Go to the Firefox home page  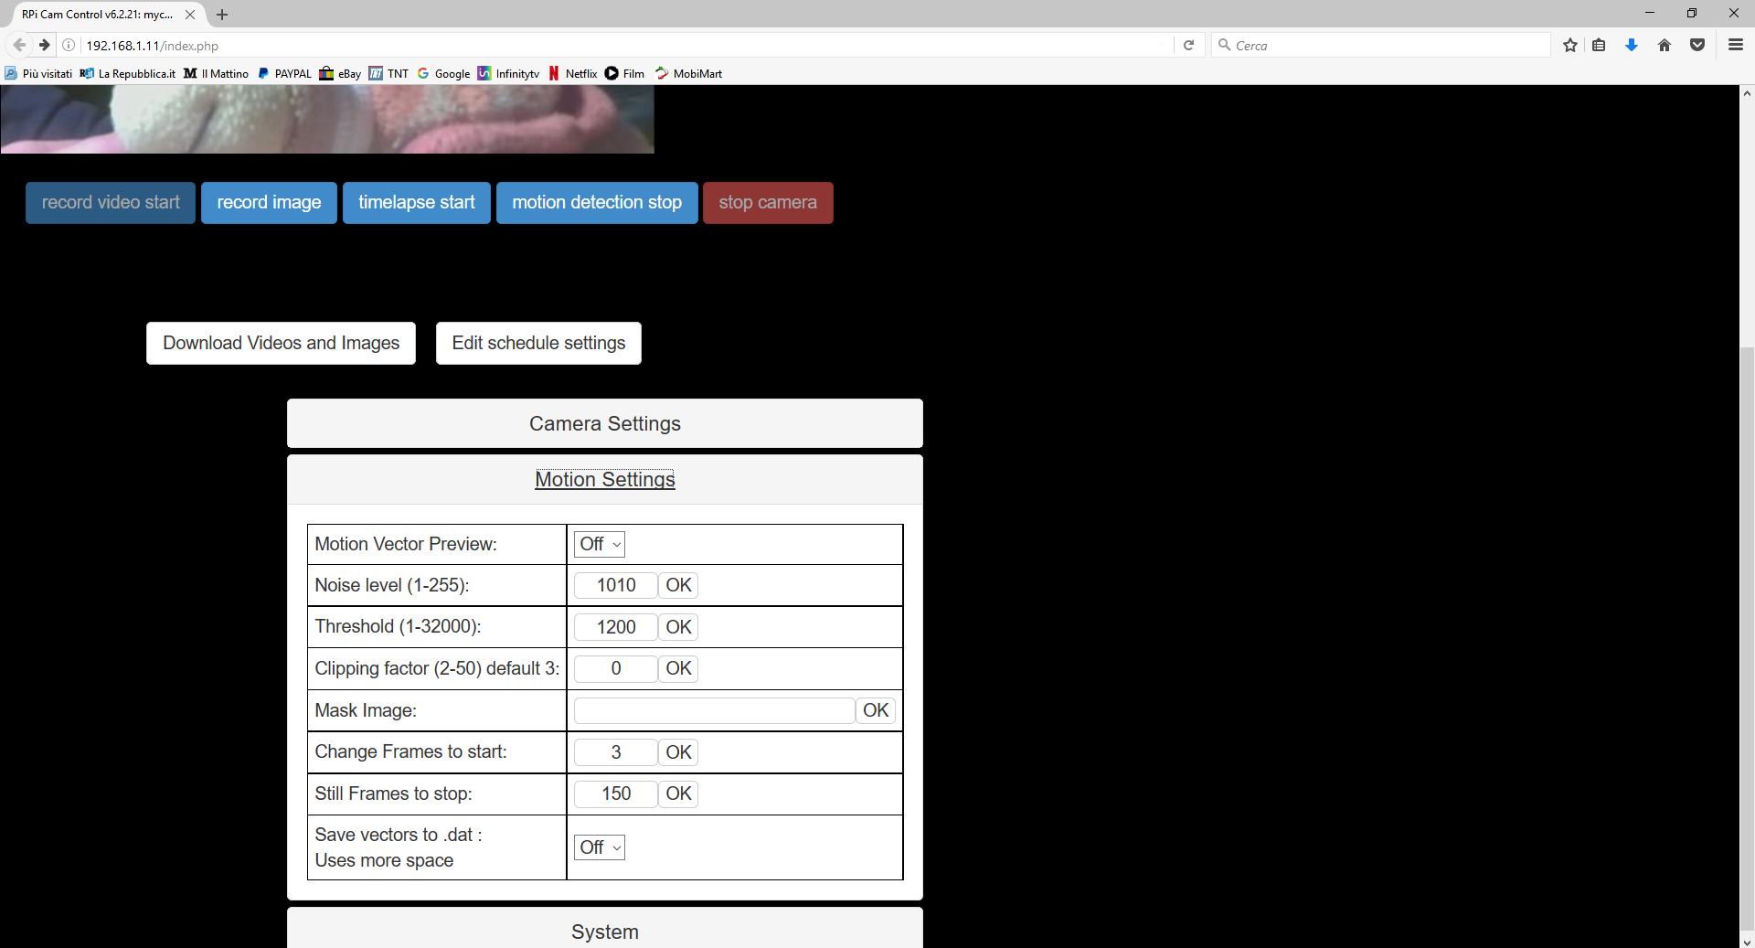(x=1665, y=45)
